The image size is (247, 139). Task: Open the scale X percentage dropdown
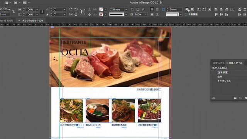point(37,9)
